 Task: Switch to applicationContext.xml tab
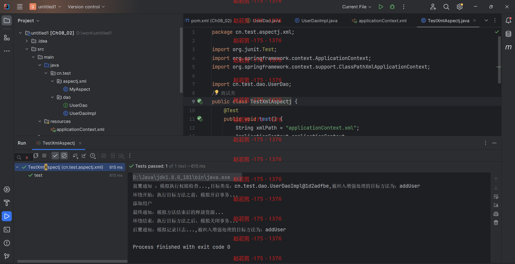[x=379, y=21]
